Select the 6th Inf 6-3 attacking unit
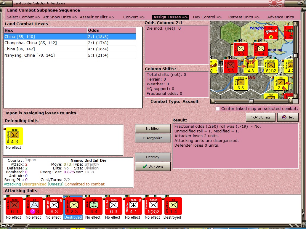Image resolution: width=306 pixels, height=229 pixels. (x=54, y=206)
